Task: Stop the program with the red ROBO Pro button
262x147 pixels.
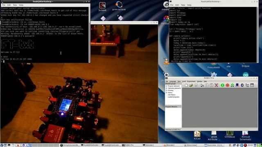Action: (227, 85)
